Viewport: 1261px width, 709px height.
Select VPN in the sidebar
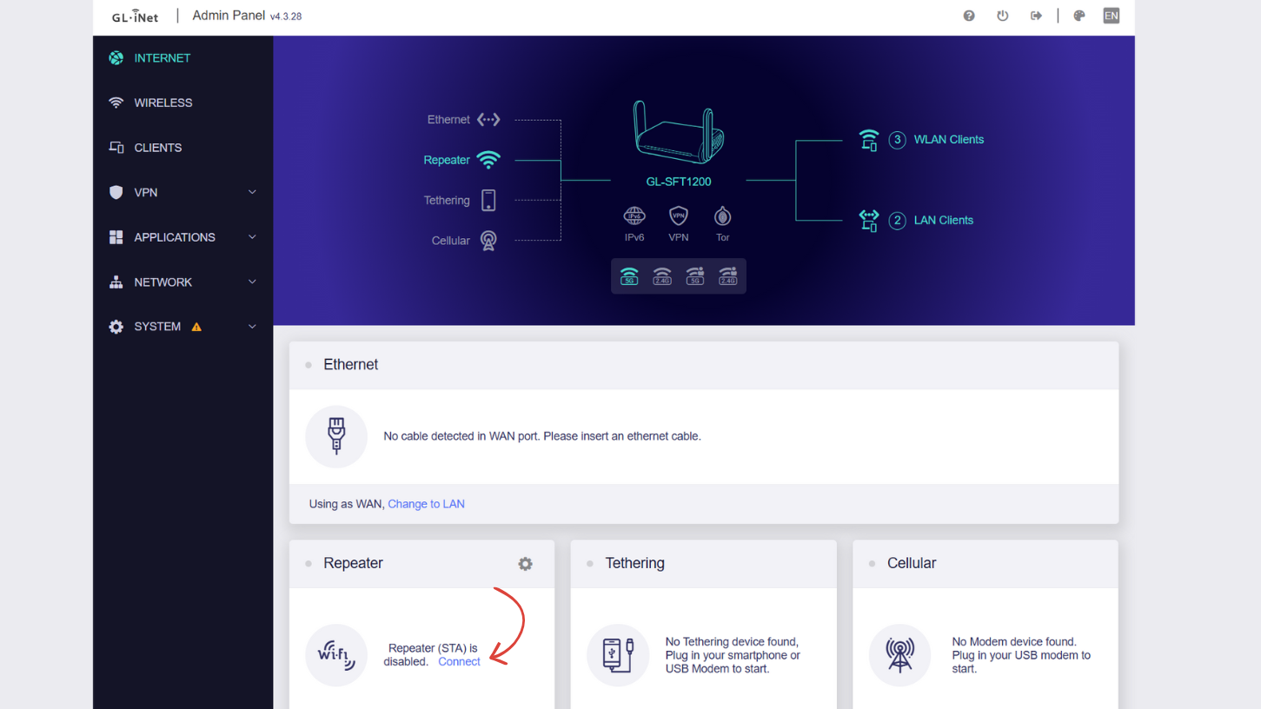145,192
